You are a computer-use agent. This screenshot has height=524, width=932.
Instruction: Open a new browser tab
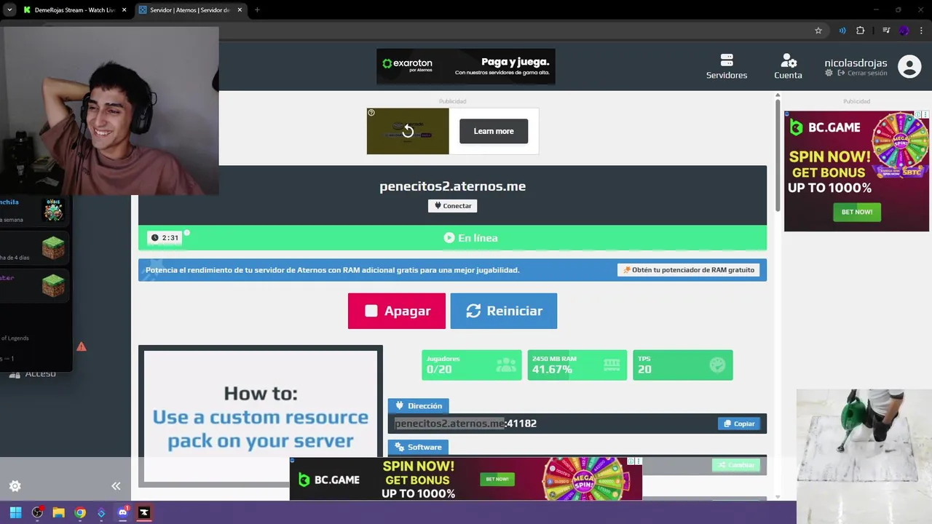coord(257,10)
